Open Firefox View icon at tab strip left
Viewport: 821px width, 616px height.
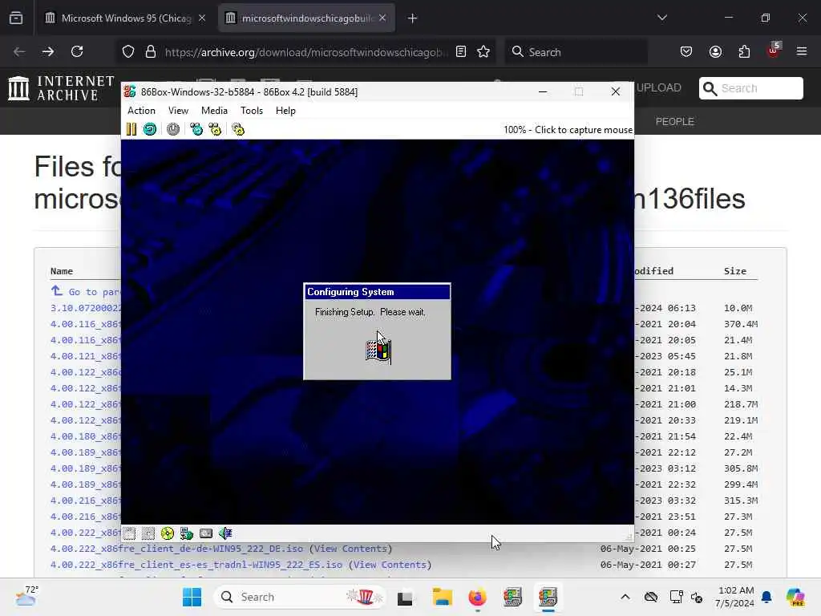[16, 18]
